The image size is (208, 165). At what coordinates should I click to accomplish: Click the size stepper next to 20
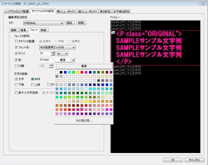tap(53, 53)
